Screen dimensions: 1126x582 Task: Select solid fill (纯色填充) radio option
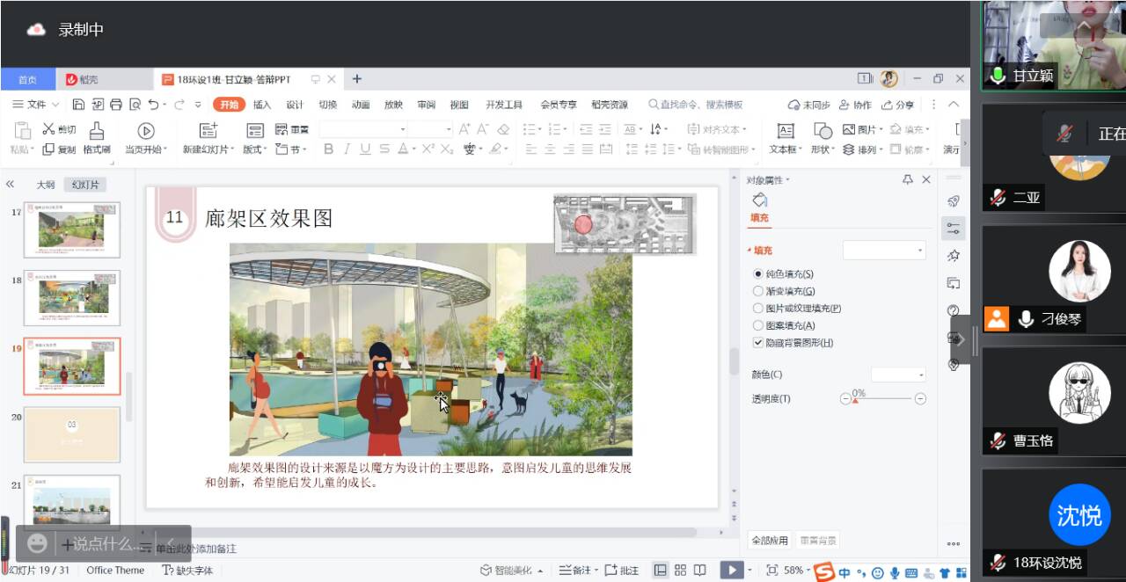(758, 274)
